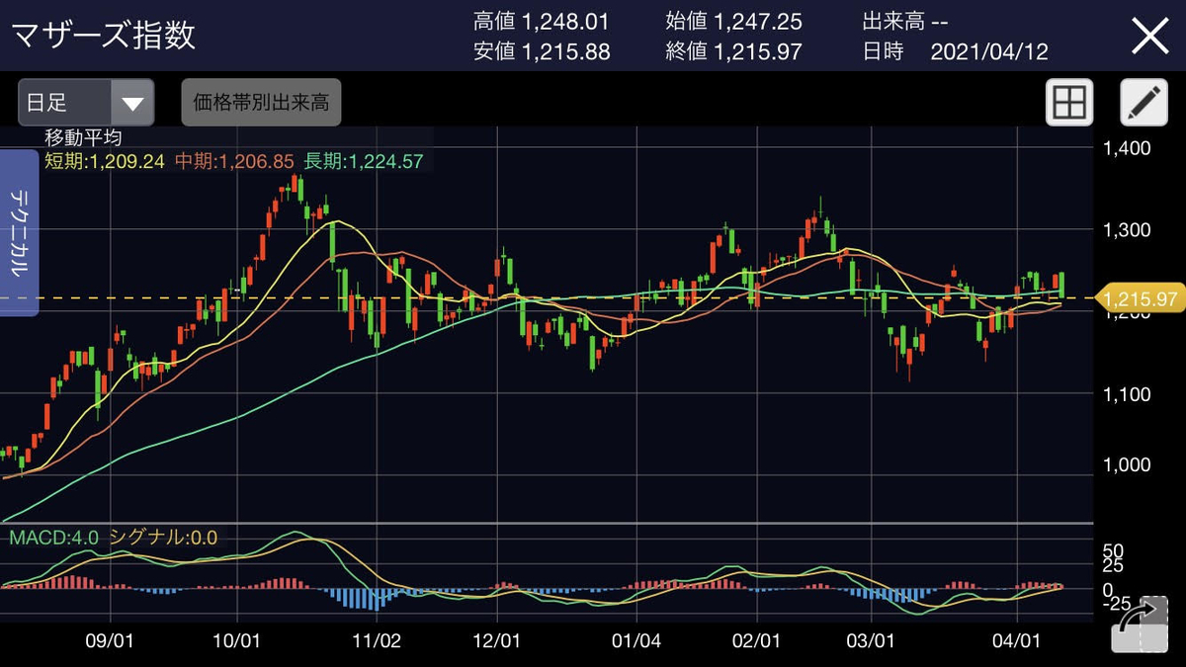Screen dimensions: 1186x667
Task: Tap the 1,100 price axis label
Action: [1126, 394]
